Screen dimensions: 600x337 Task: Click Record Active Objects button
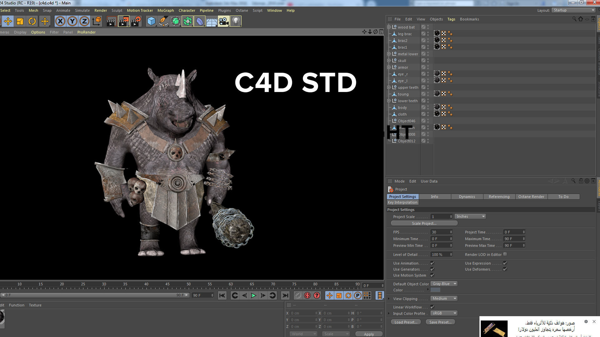coord(298,295)
